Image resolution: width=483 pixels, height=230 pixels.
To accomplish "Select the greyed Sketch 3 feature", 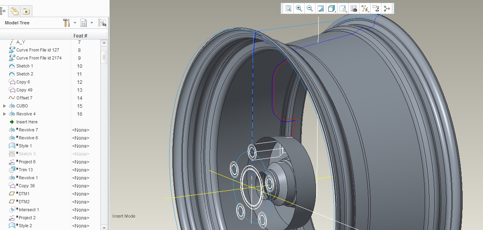I will pos(27,154).
